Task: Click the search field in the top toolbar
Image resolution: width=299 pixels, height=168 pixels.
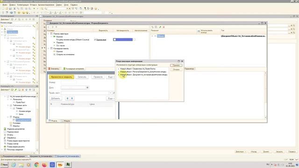Action: coord(57,8)
